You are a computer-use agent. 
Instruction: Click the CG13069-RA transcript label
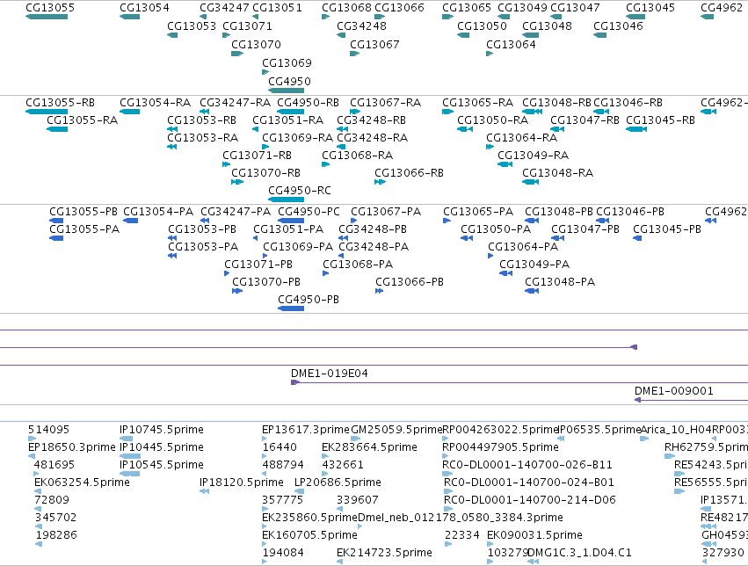(298, 138)
